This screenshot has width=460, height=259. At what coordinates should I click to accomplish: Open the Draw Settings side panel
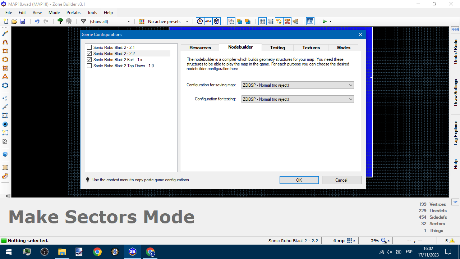click(455, 92)
